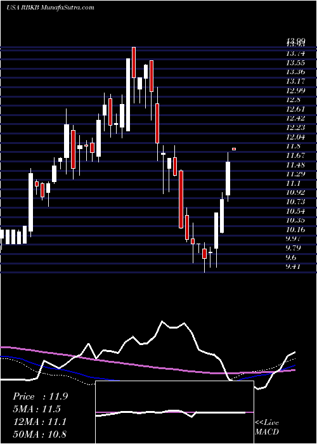The height and width of the screenshot is (444, 317).
Task: Select the 9.79 price axis label
Action: click(x=294, y=248)
